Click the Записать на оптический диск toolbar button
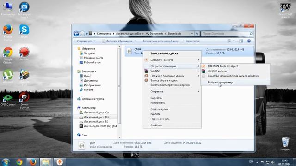 [x=160, y=41]
